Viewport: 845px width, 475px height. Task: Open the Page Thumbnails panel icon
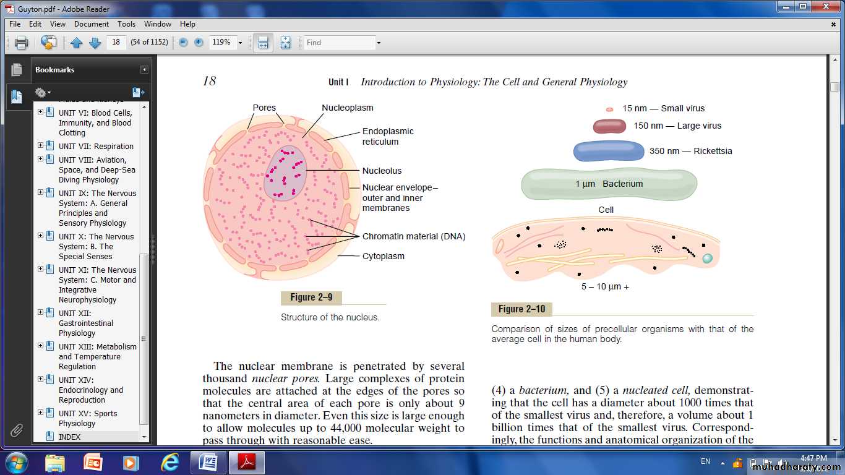point(17,70)
